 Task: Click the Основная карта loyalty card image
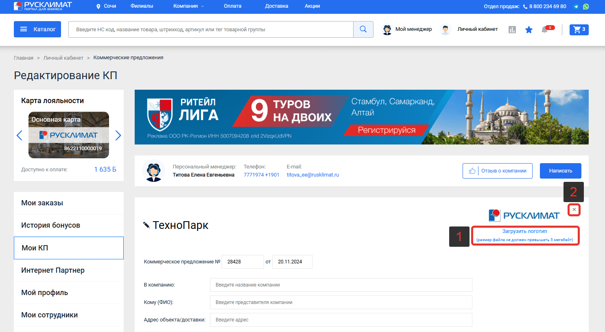click(69, 135)
